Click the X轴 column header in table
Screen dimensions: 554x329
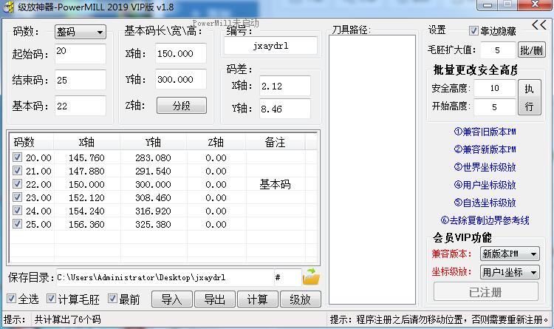86,142
